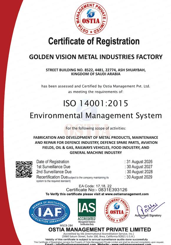The width and height of the screenshot is (171, 245).
Task: Click the 'Authorised Signatory' caption
Action: (x=148, y=216)
